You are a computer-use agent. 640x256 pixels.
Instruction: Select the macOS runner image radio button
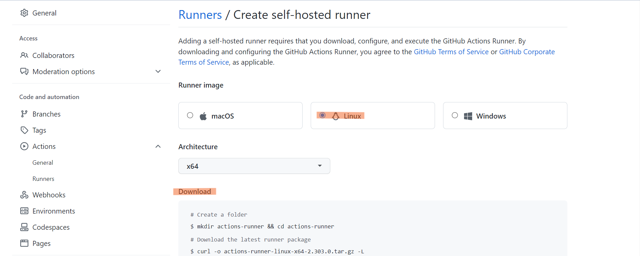[x=190, y=116]
